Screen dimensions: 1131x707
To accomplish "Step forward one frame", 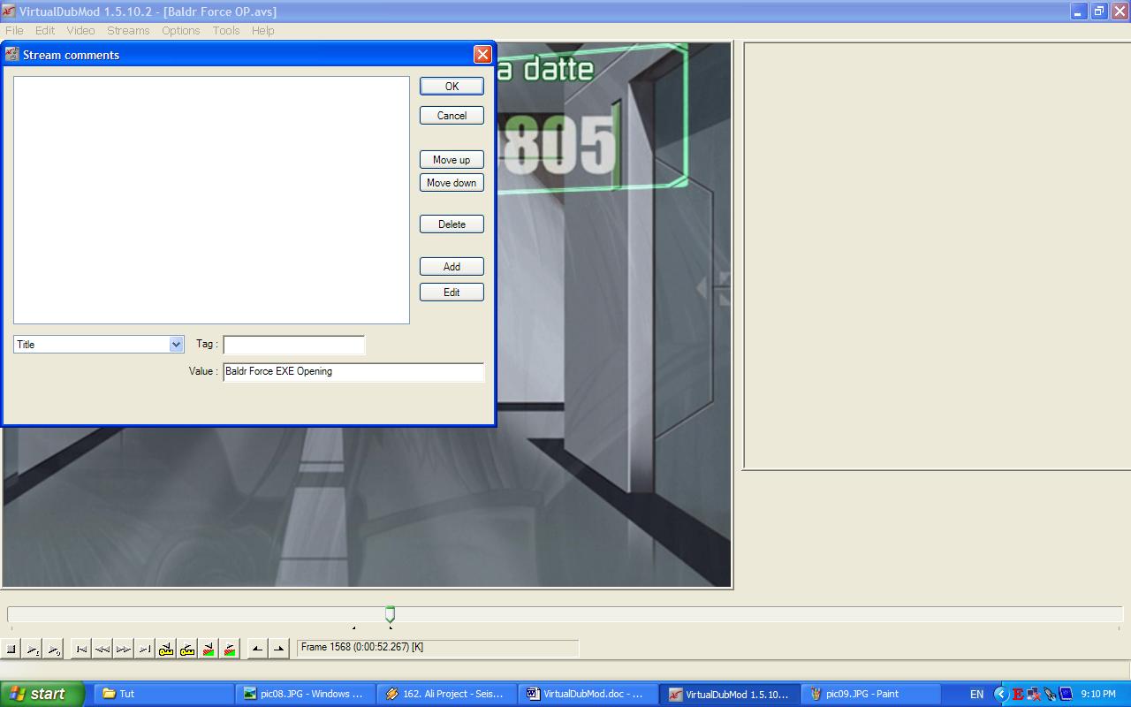I will point(124,650).
